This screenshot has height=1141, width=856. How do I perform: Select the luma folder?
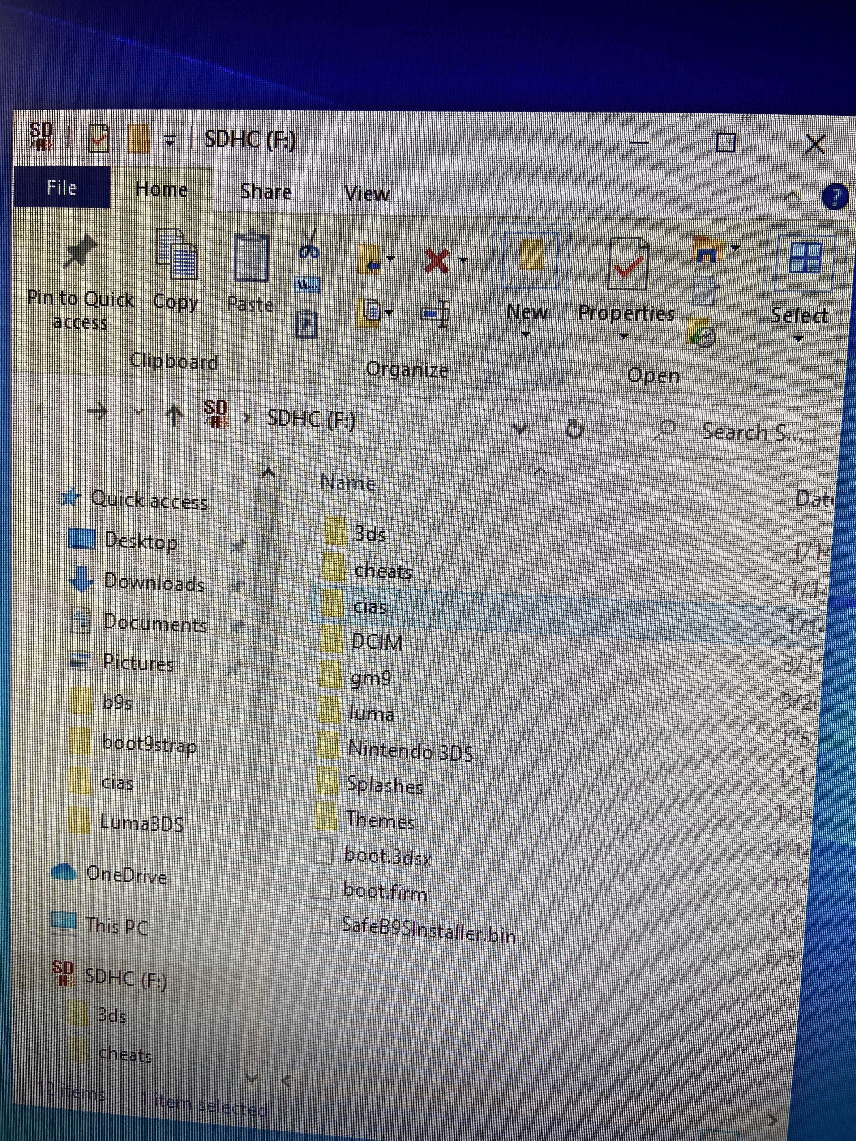371,714
